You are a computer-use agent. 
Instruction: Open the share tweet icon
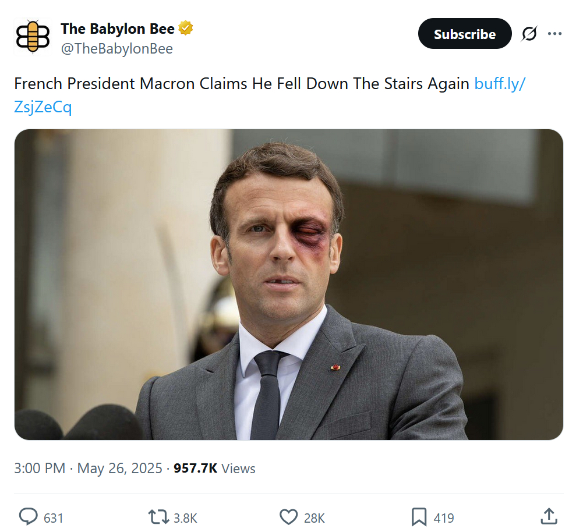click(x=549, y=516)
